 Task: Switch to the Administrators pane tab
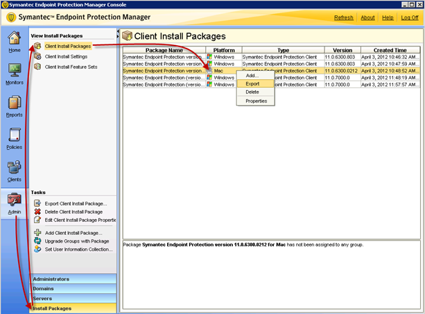tap(73, 279)
